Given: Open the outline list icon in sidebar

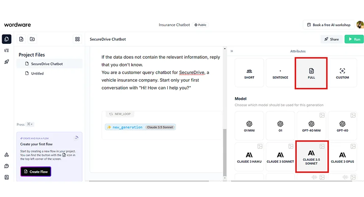Looking at the screenshot, I should (x=7, y=50).
